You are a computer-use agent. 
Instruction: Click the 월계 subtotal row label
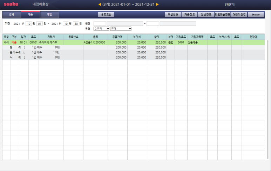pyautogui.click(x=15, y=47)
